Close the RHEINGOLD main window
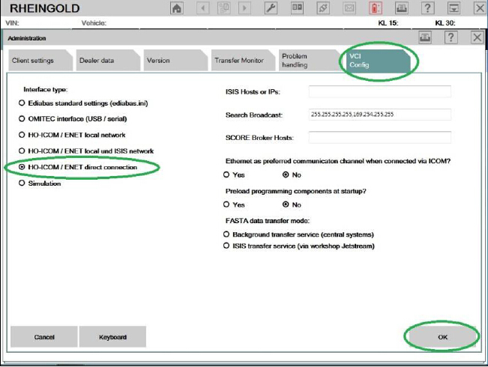Image resolution: width=488 pixels, height=367 pixels. [x=480, y=8]
